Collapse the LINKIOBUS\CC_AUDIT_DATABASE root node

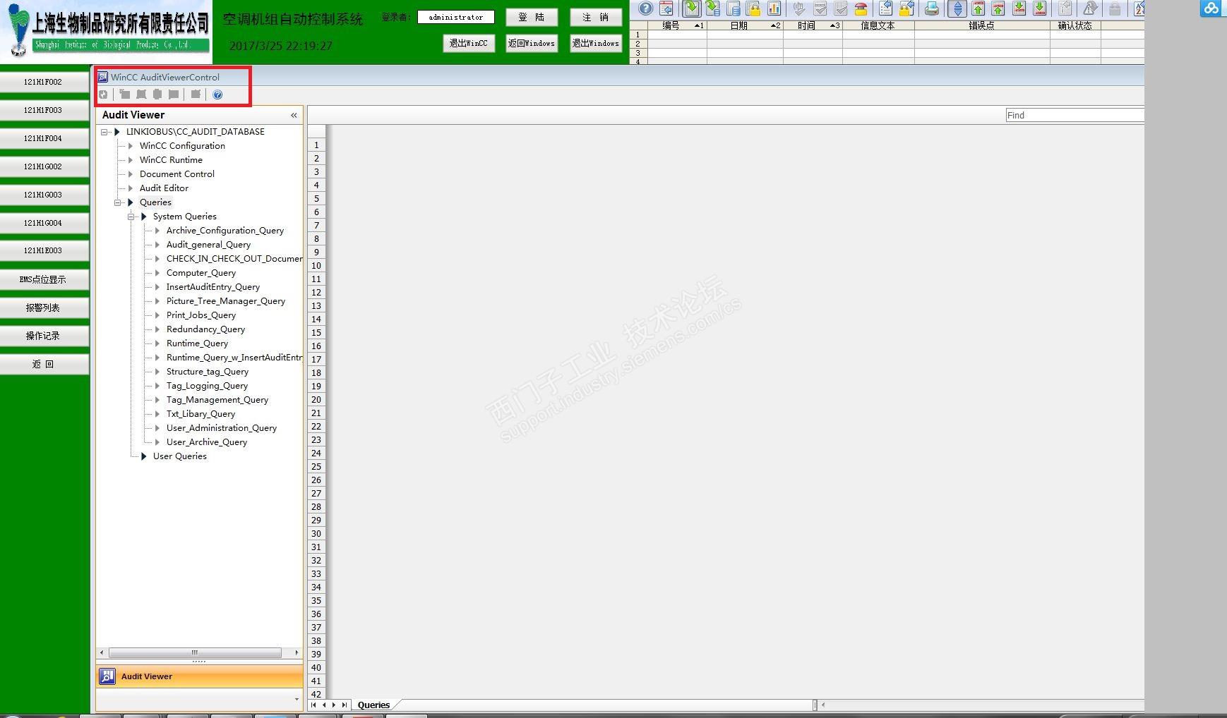(104, 132)
